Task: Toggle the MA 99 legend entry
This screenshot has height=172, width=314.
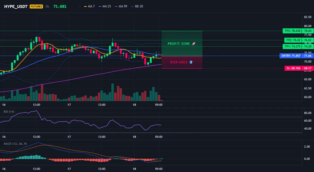Action: [x=121, y=6]
